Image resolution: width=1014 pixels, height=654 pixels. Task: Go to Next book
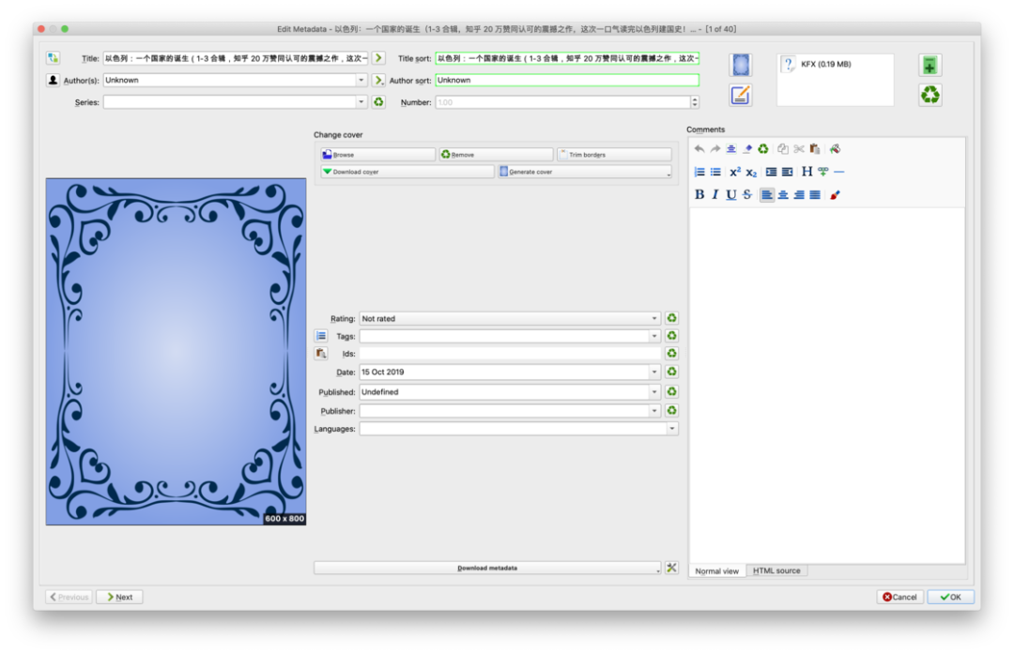point(119,597)
